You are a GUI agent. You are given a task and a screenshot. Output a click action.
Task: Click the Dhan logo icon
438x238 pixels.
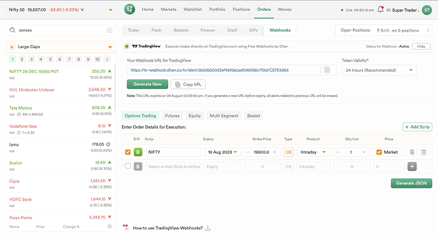coord(129,10)
